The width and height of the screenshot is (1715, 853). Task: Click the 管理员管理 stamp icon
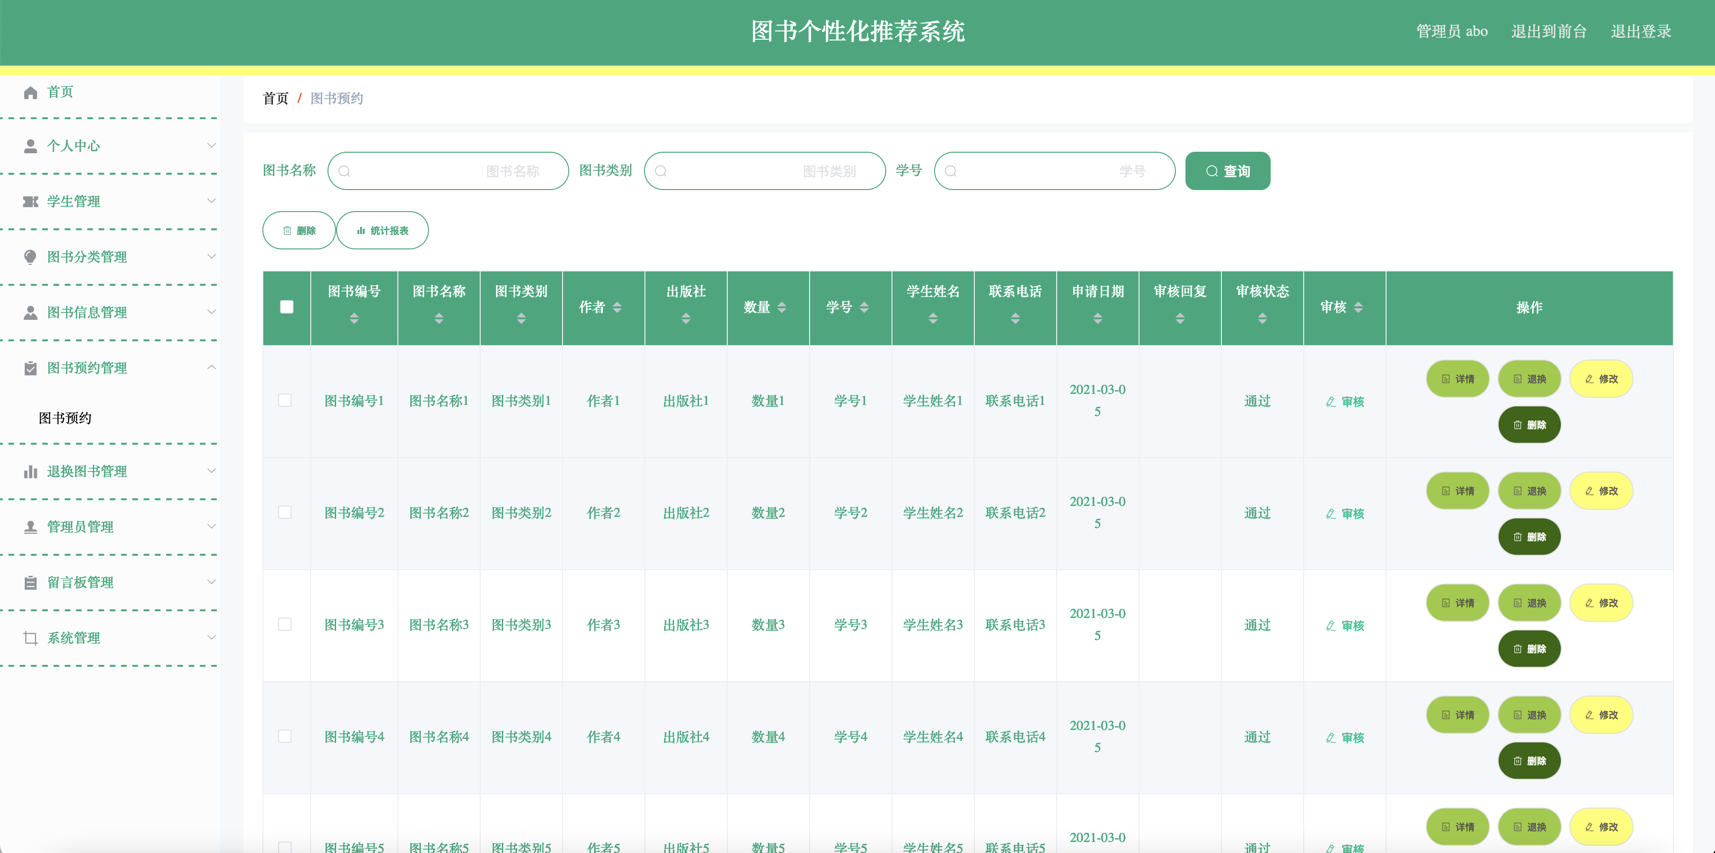point(31,527)
